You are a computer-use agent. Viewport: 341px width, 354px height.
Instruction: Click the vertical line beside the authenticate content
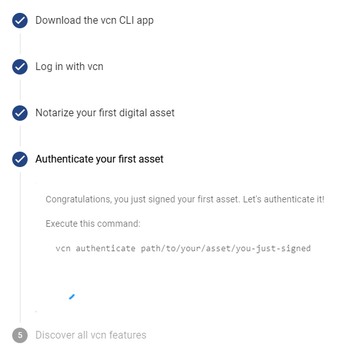[20, 247]
